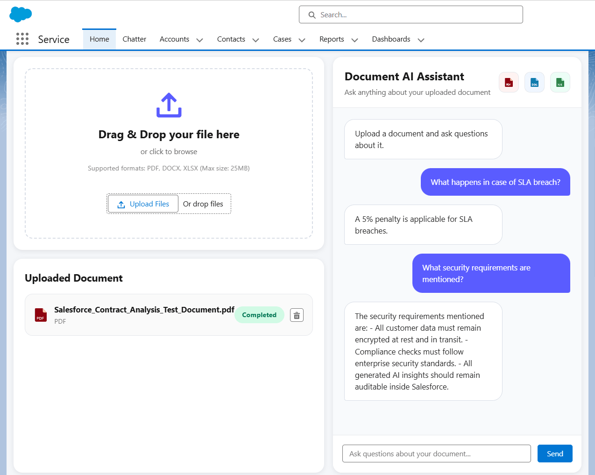Expand the Cases tab dropdown chevron
Image resolution: width=595 pixels, height=475 pixels.
click(x=302, y=40)
